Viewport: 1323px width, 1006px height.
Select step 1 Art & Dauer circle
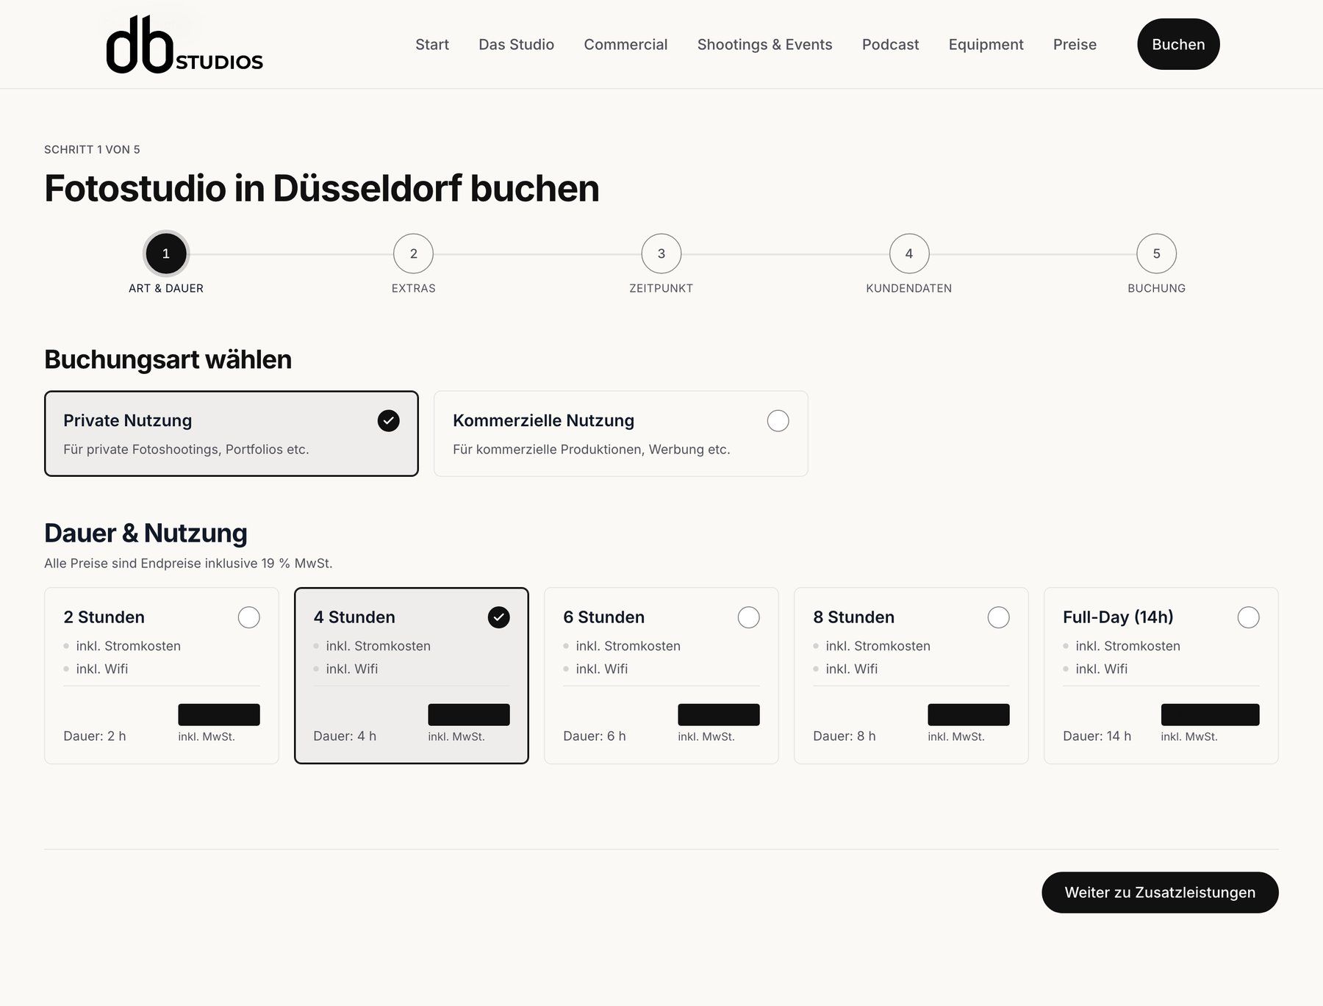(x=166, y=254)
